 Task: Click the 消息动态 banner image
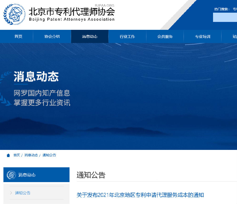coord(118,97)
